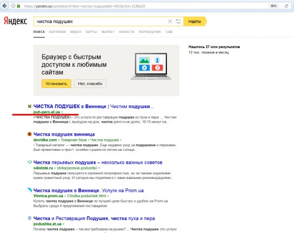
Task: Click Товарная база breadcrumb link
Action: tap(73, 140)
